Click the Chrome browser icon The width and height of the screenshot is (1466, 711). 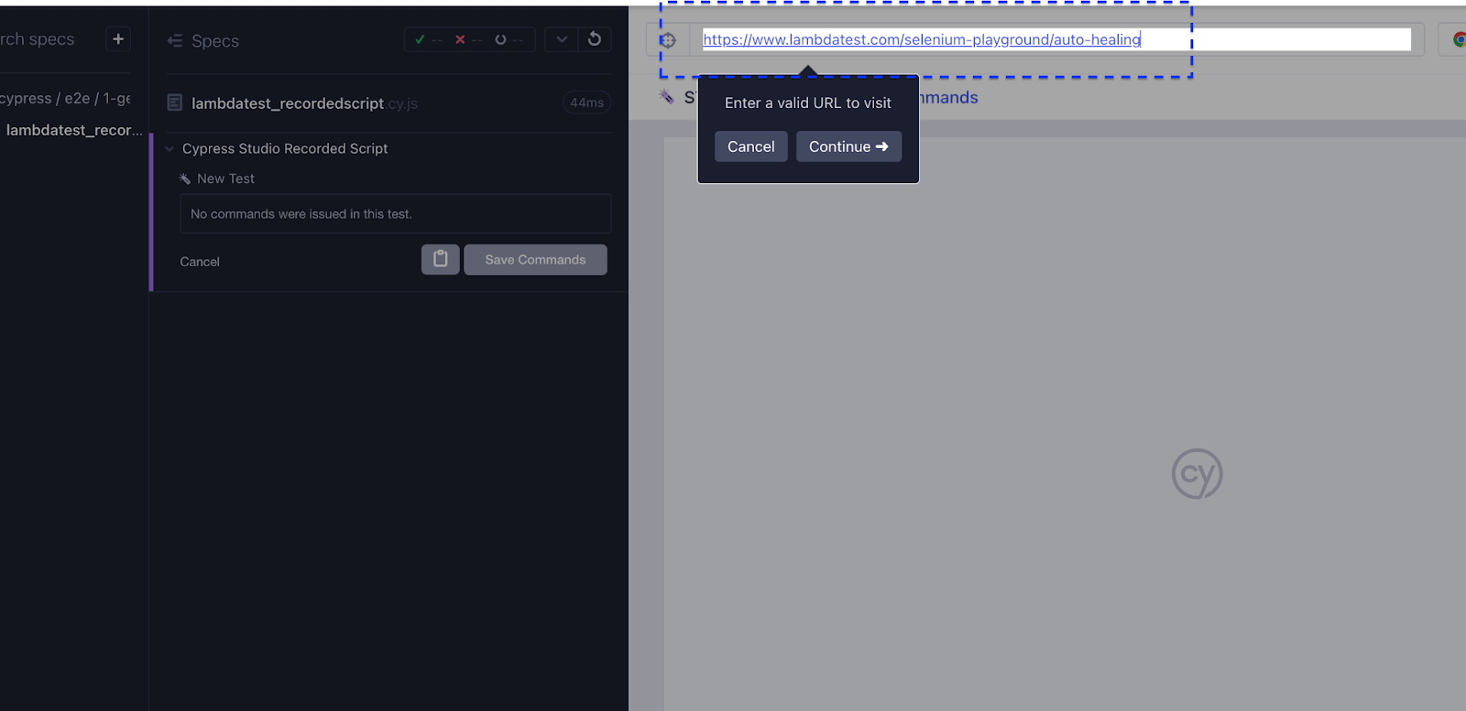click(1459, 39)
